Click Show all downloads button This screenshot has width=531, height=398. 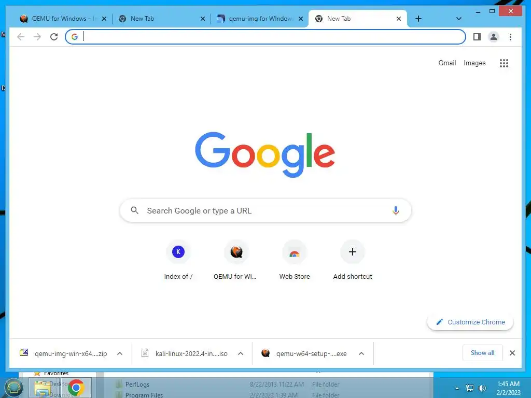click(x=483, y=353)
